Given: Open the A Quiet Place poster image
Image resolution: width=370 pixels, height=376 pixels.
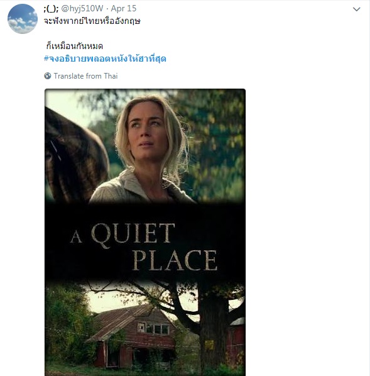Looking at the screenshot, I should [x=145, y=232].
